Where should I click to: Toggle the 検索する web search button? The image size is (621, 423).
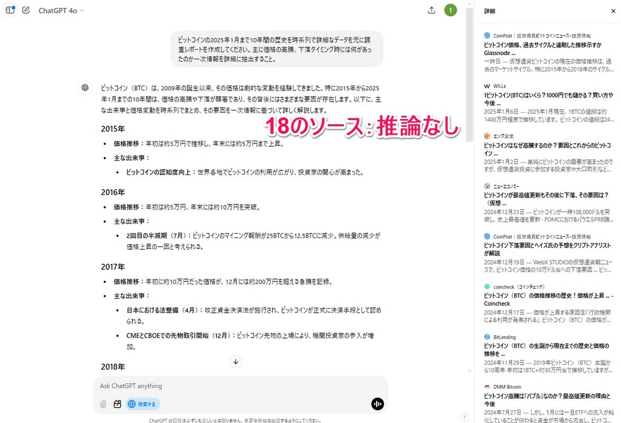pos(143,404)
